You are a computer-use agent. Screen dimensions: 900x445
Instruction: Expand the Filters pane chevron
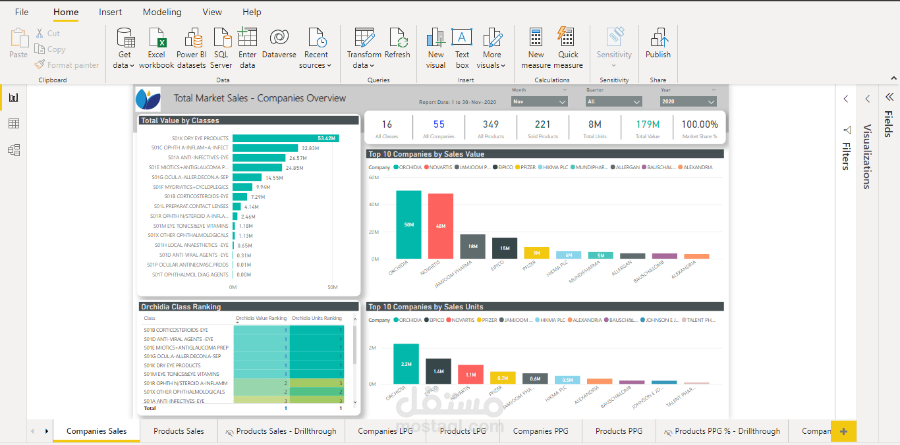(x=846, y=99)
